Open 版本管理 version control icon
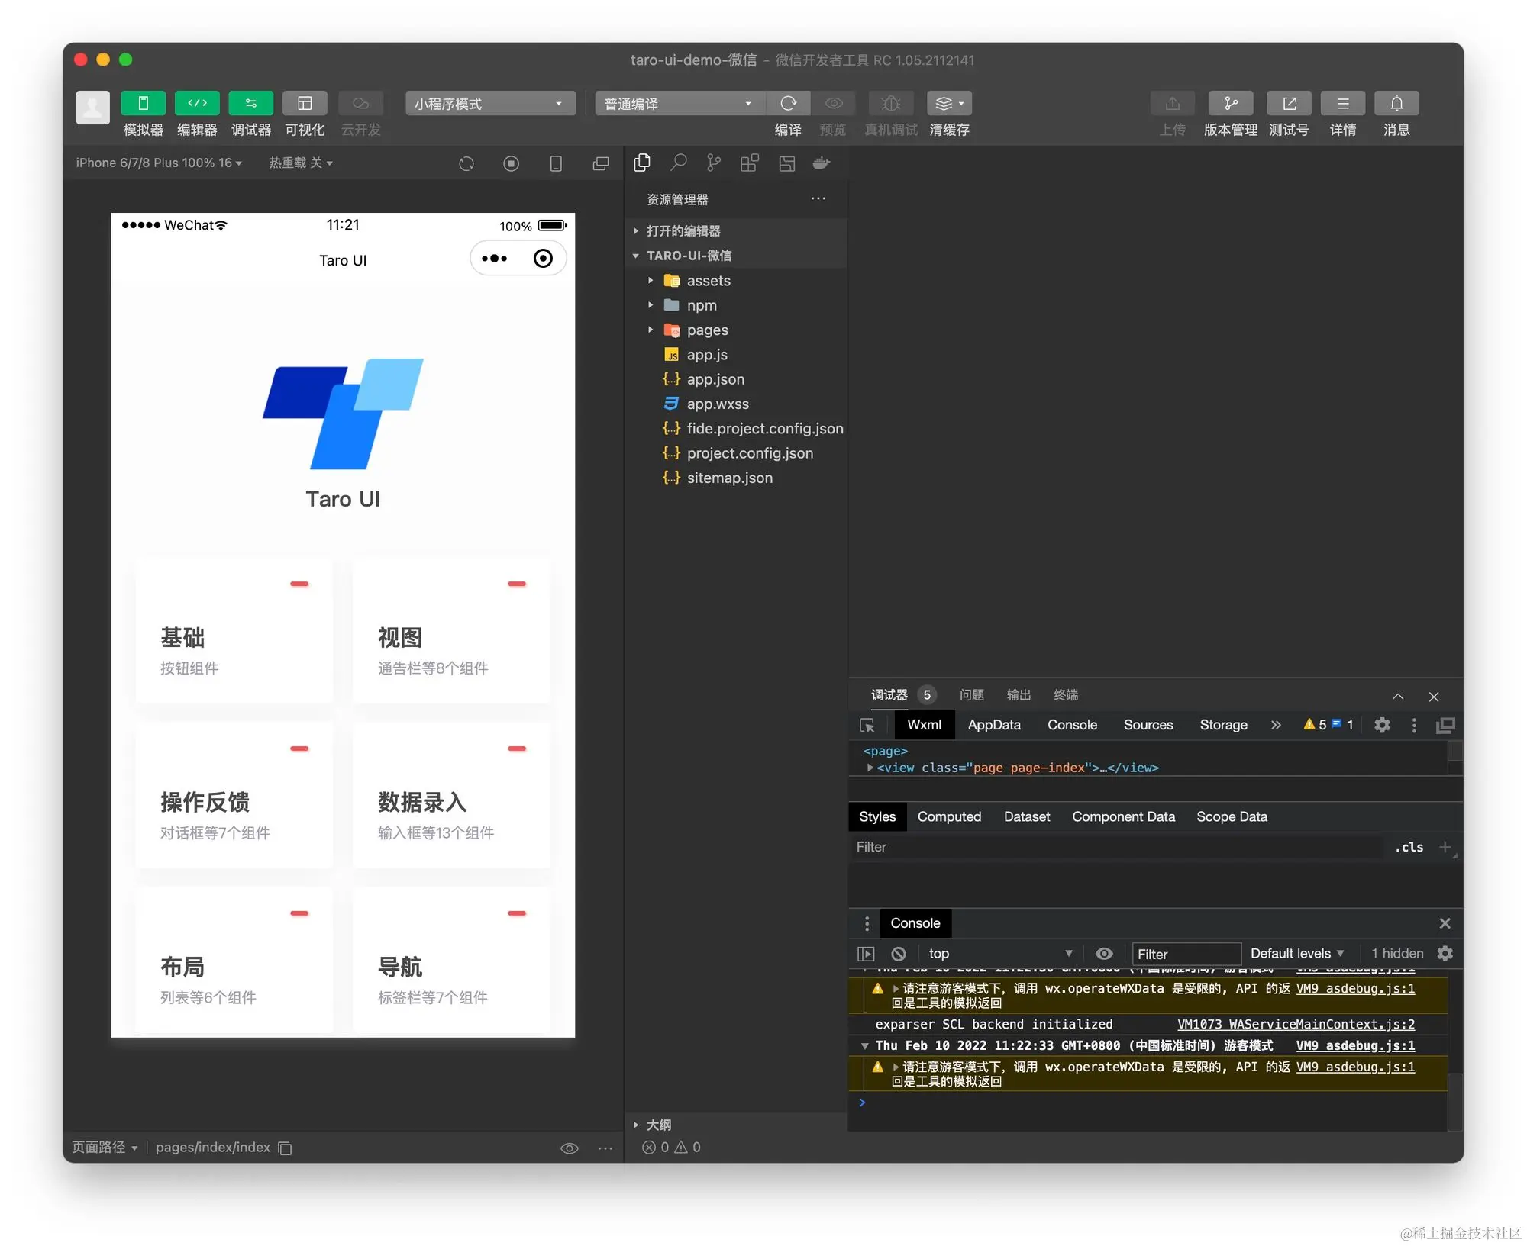1527x1246 pixels. pos(1230,104)
